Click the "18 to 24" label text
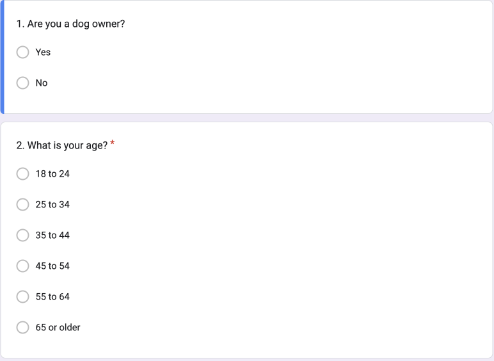Image resolution: width=494 pixels, height=361 pixels. coord(52,174)
